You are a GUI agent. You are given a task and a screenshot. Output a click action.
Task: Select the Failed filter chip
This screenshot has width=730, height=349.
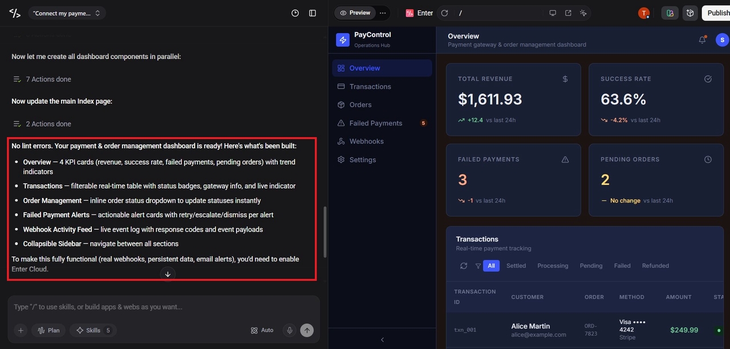[622, 266]
